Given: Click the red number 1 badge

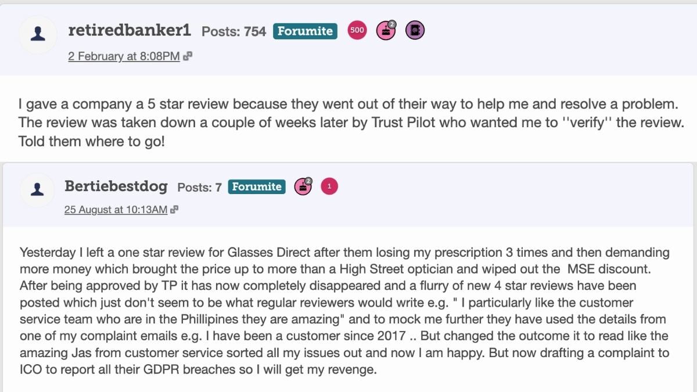Looking at the screenshot, I should point(329,186).
